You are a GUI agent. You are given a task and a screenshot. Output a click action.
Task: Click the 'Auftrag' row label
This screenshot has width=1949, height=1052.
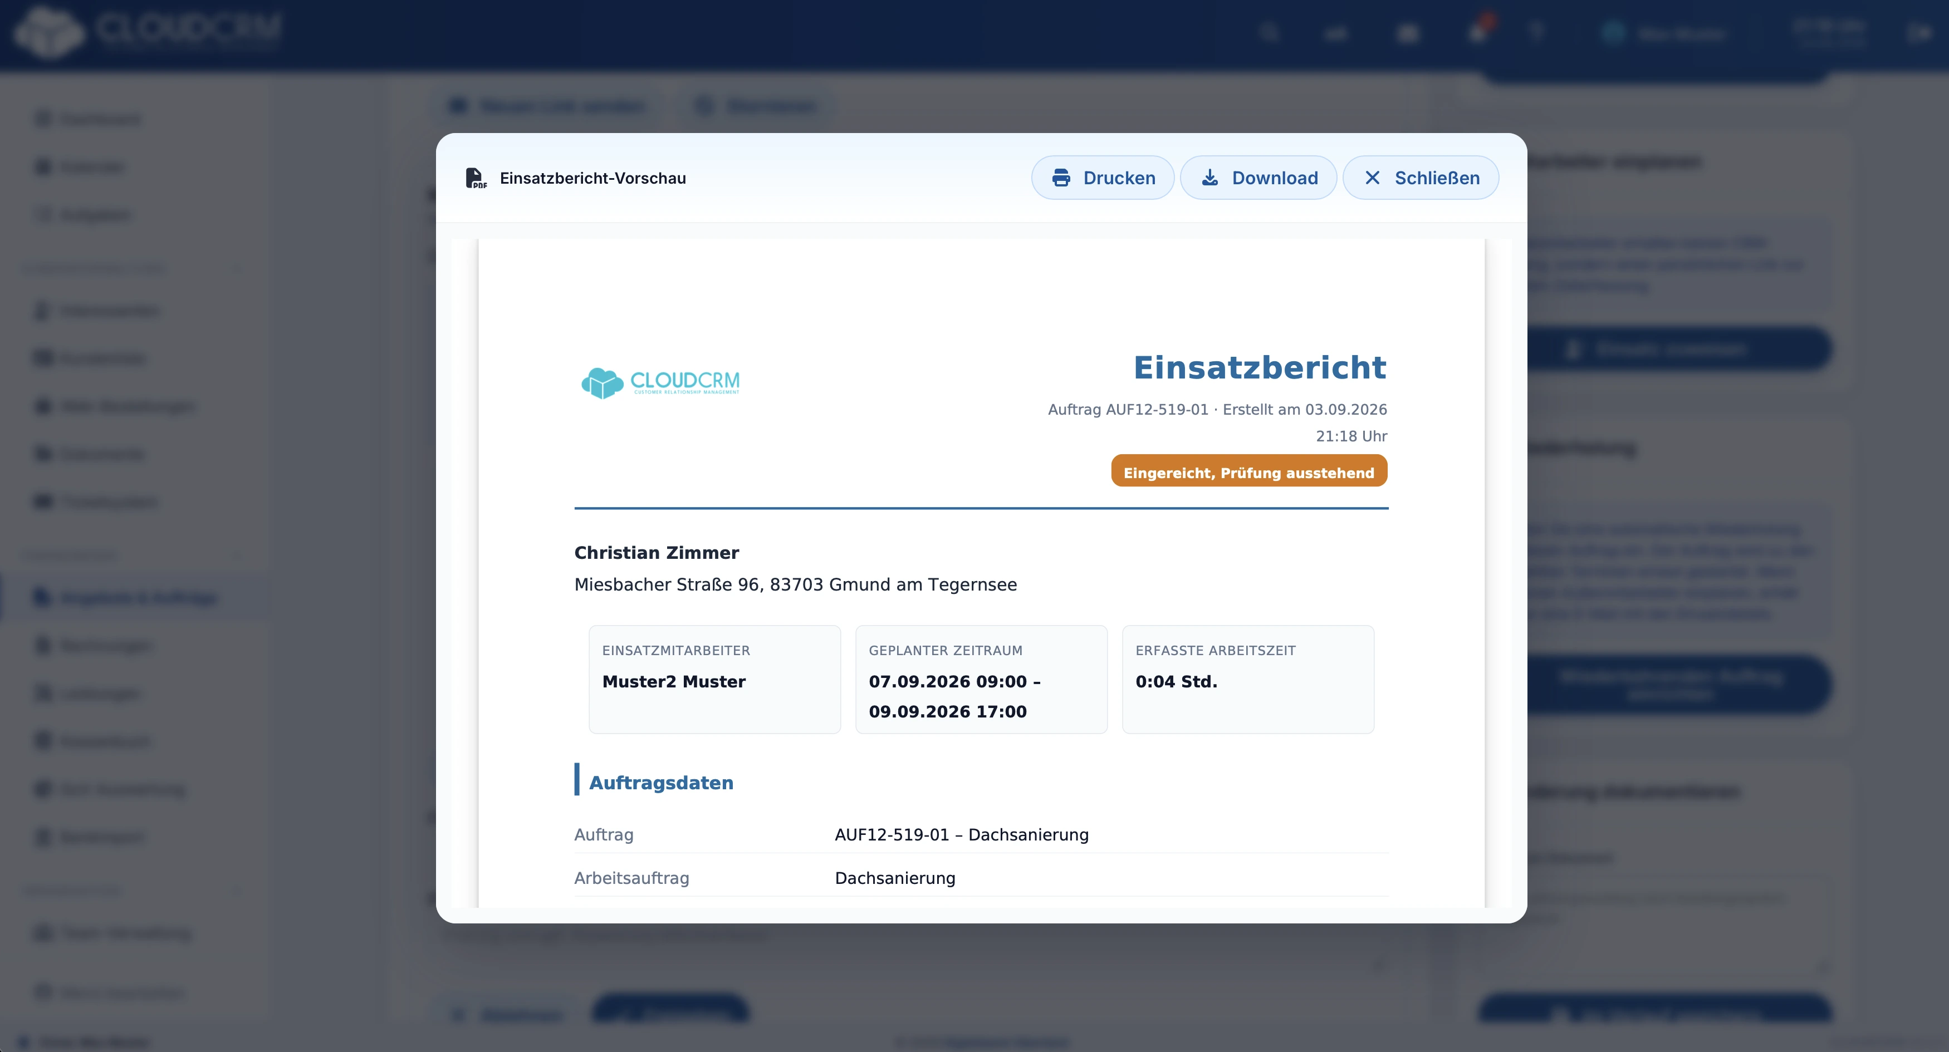(603, 835)
